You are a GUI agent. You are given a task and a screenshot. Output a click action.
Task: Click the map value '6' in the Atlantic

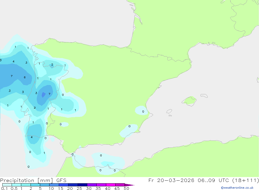25,77
